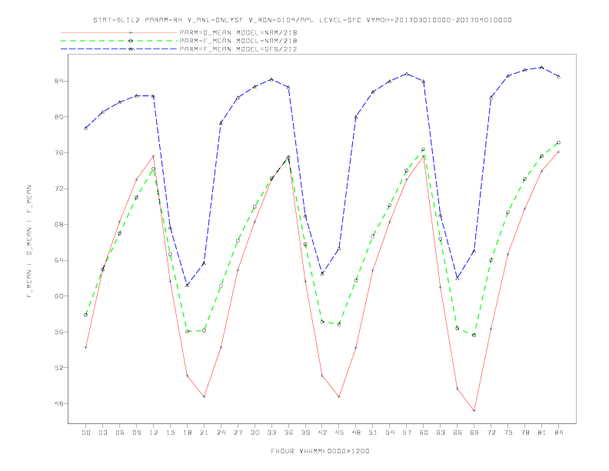Viewport: 609px width, 471px height.
Task: Click the green NAM circle marker at hour 84
Action: click(558, 142)
